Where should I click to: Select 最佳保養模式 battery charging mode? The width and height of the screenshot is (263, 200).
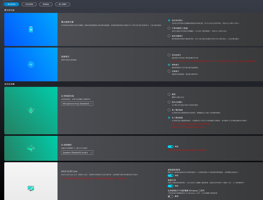click(x=169, y=36)
